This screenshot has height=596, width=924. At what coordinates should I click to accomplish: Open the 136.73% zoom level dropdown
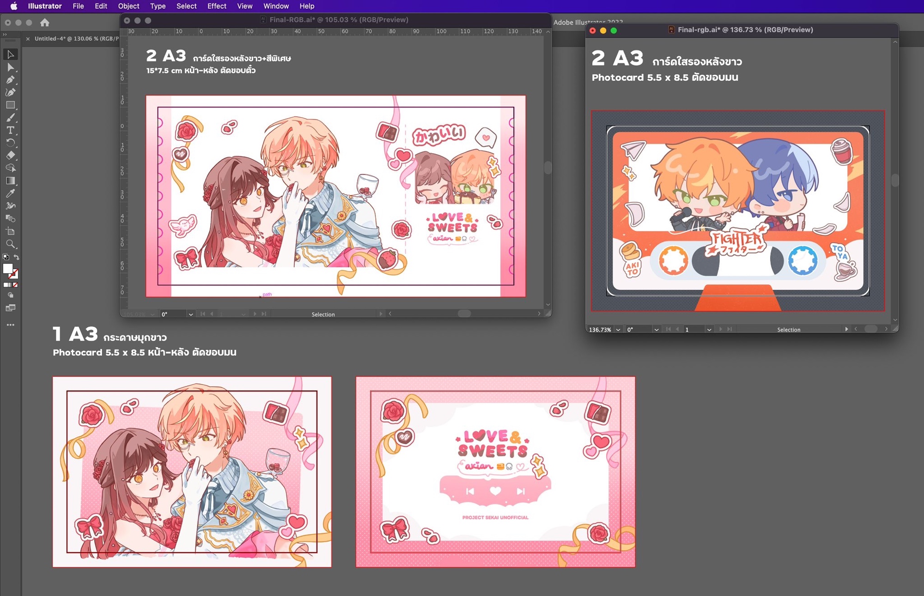(618, 330)
